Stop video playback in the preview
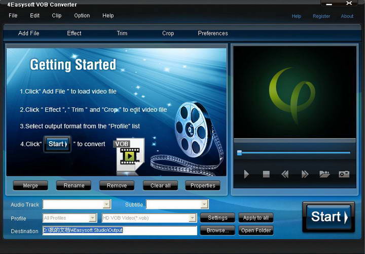 (266, 174)
